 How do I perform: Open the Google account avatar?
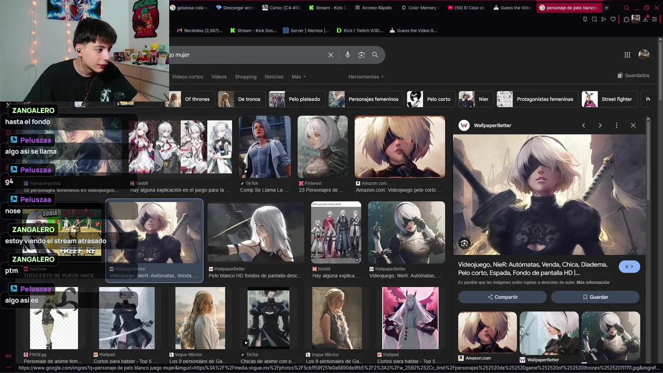click(644, 54)
